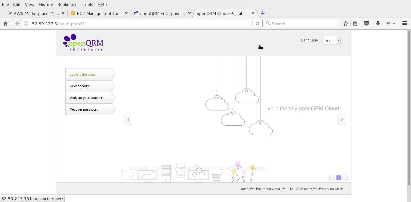Click New account

(x=90, y=86)
